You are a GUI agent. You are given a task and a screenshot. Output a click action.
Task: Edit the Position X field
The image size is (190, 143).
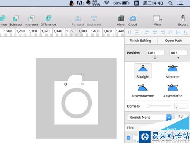coord(155,53)
